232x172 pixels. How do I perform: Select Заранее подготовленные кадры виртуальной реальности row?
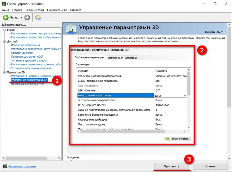coord(132,110)
